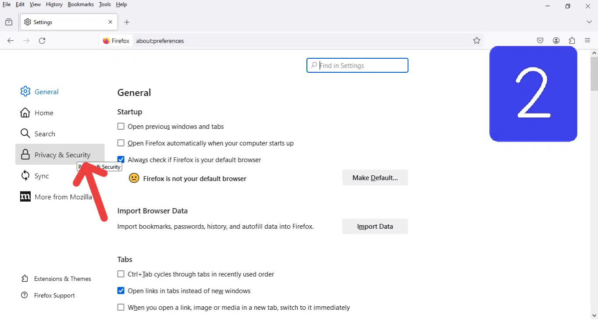Image resolution: width=598 pixels, height=319 pixels.
Task: Enable Ctrl+Tab cycles through tabs checkbox
Action: [121, 274]
